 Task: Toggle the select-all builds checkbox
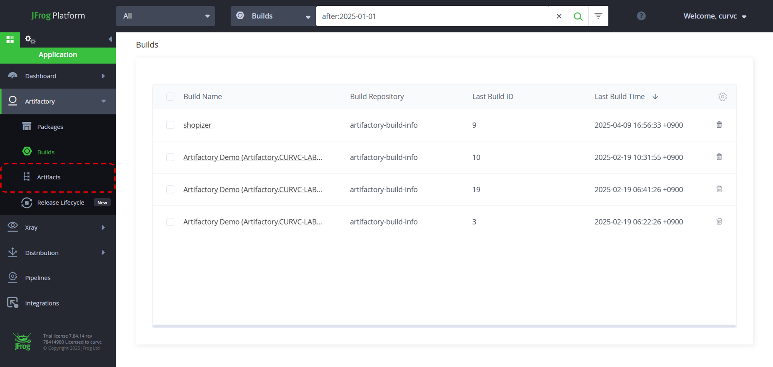(x=170, y=97)
